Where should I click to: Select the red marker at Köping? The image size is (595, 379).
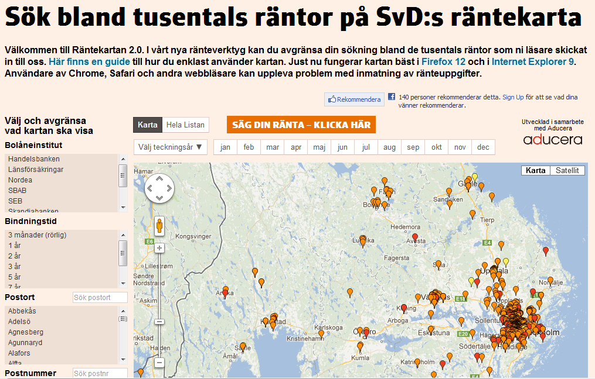coord(404,308)
